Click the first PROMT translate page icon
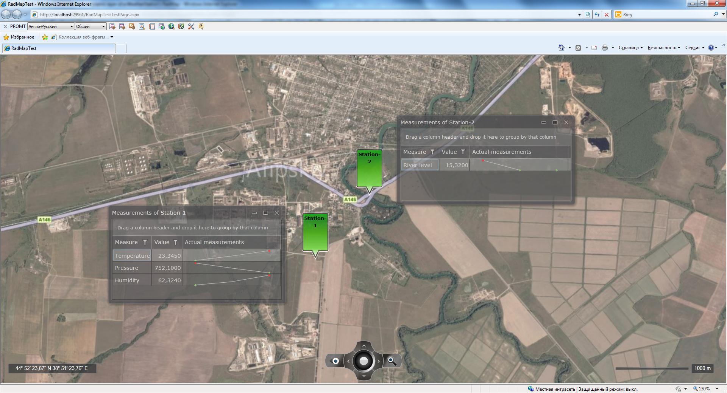The image size is (727, 393). tap(112, 26)
